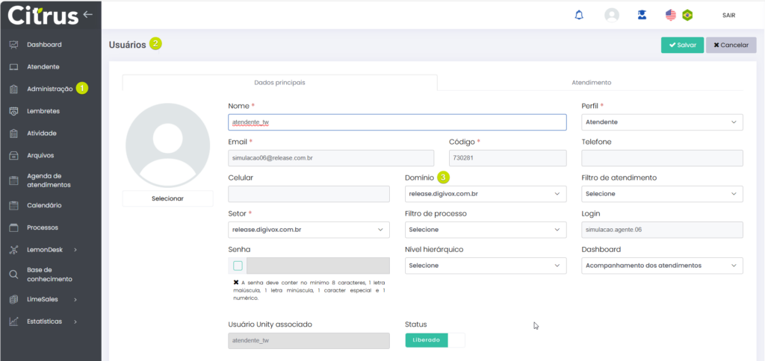Click the Lembretes sidebar icon
765x361 pixels.
[x=13, y=111]
